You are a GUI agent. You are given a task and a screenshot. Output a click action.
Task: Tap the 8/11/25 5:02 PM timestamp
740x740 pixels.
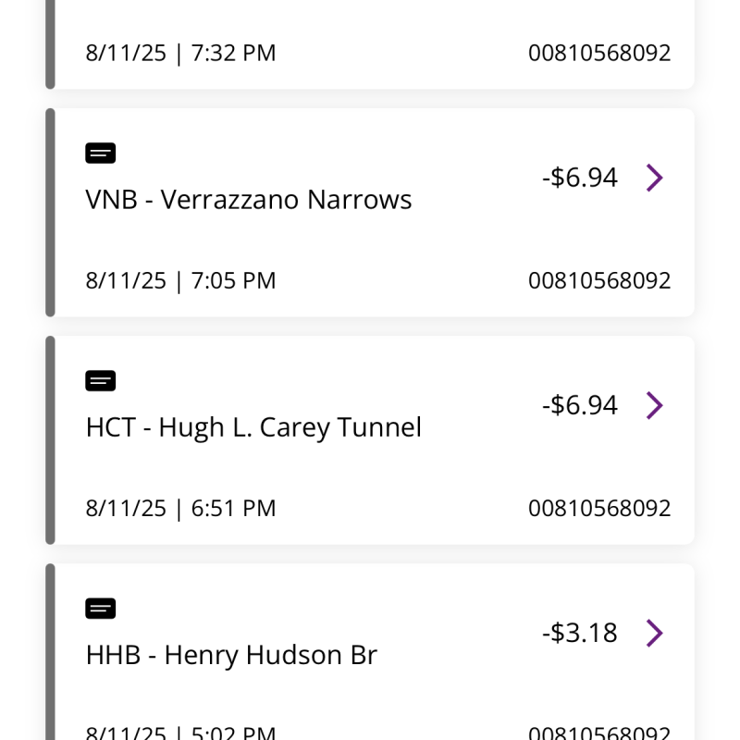(180, 733)
